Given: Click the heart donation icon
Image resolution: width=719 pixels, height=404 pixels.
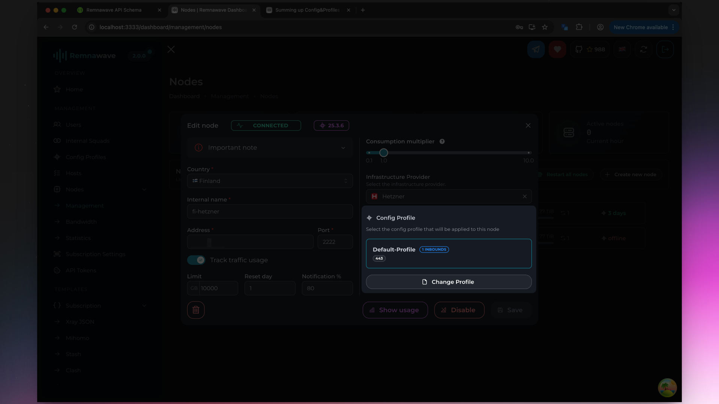Looking at the screenshot, I should pyautogui.click(x=557, y=49).
